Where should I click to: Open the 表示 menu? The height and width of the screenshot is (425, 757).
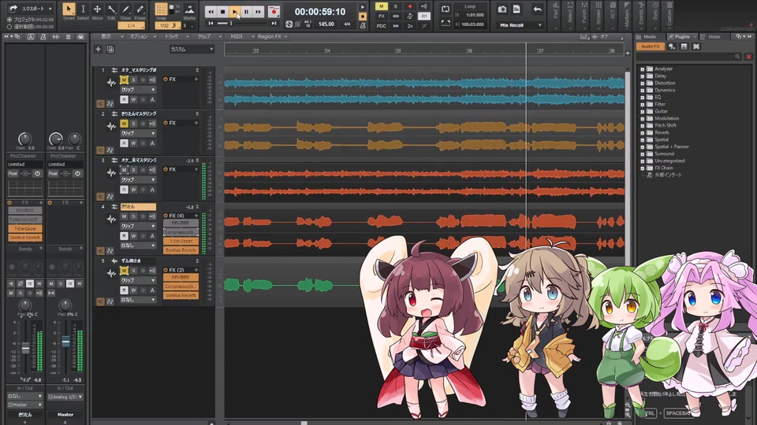(x=108, y=37)
